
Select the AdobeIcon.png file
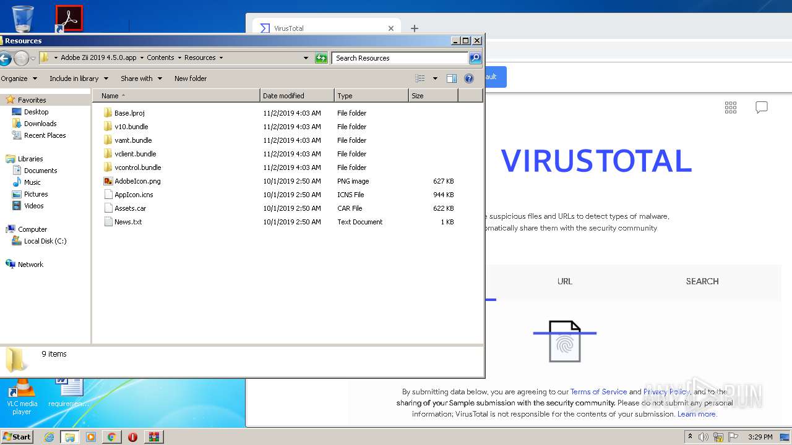pyautogui.click(x=137, y=181)
